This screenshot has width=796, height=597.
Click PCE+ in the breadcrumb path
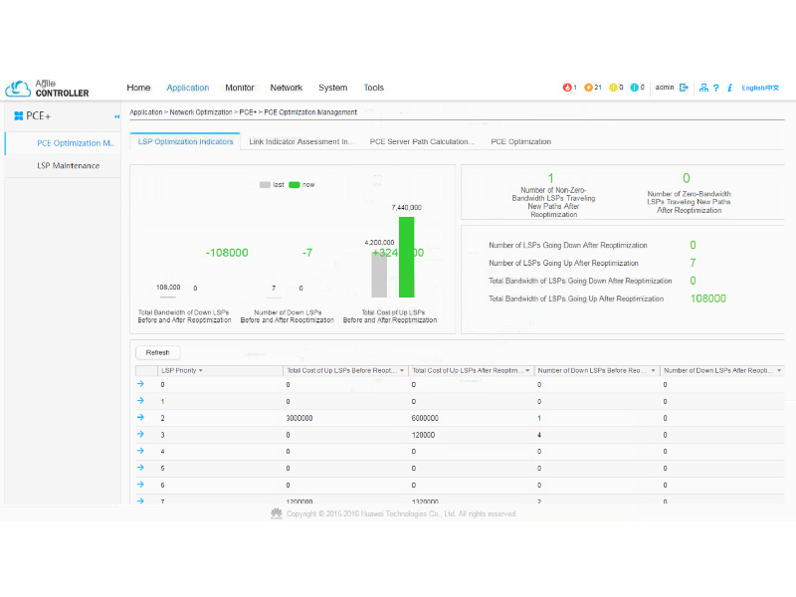tap(248, 112)
